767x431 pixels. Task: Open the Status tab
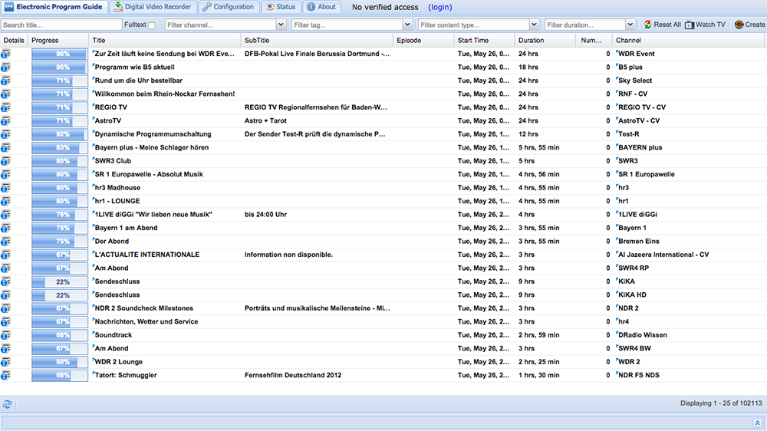tap(281, 7)
